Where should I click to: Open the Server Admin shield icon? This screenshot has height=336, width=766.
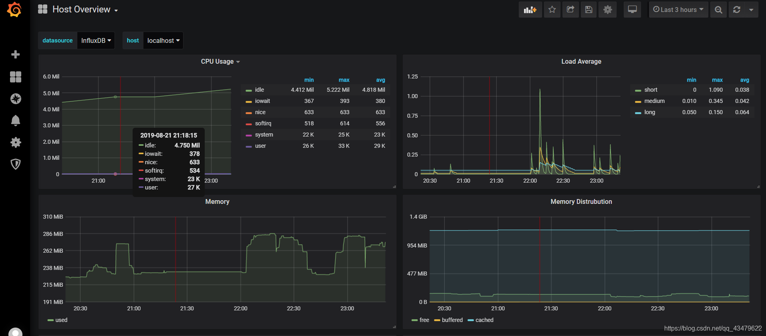16,164
